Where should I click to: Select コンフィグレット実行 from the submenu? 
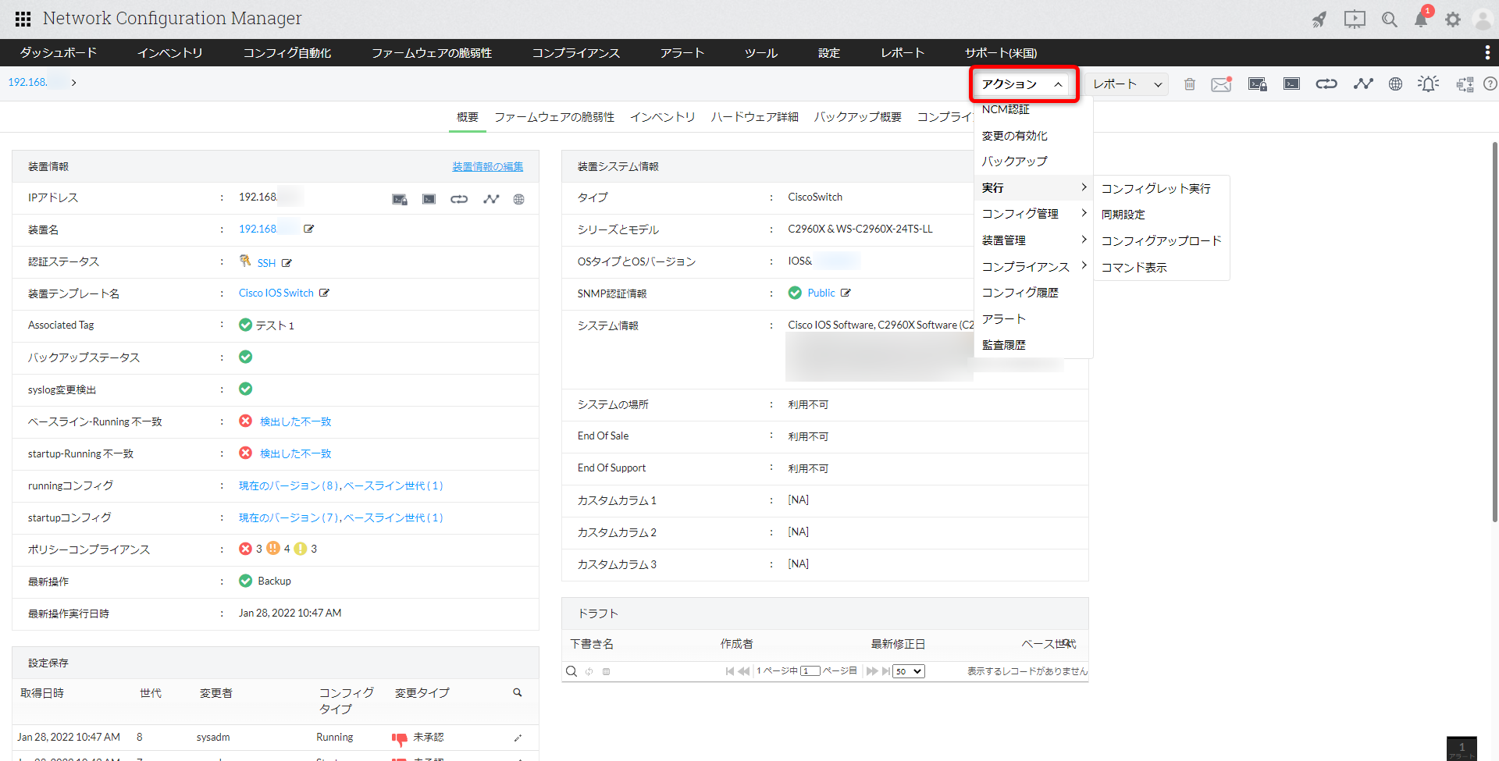click(x=1155, y=189)
